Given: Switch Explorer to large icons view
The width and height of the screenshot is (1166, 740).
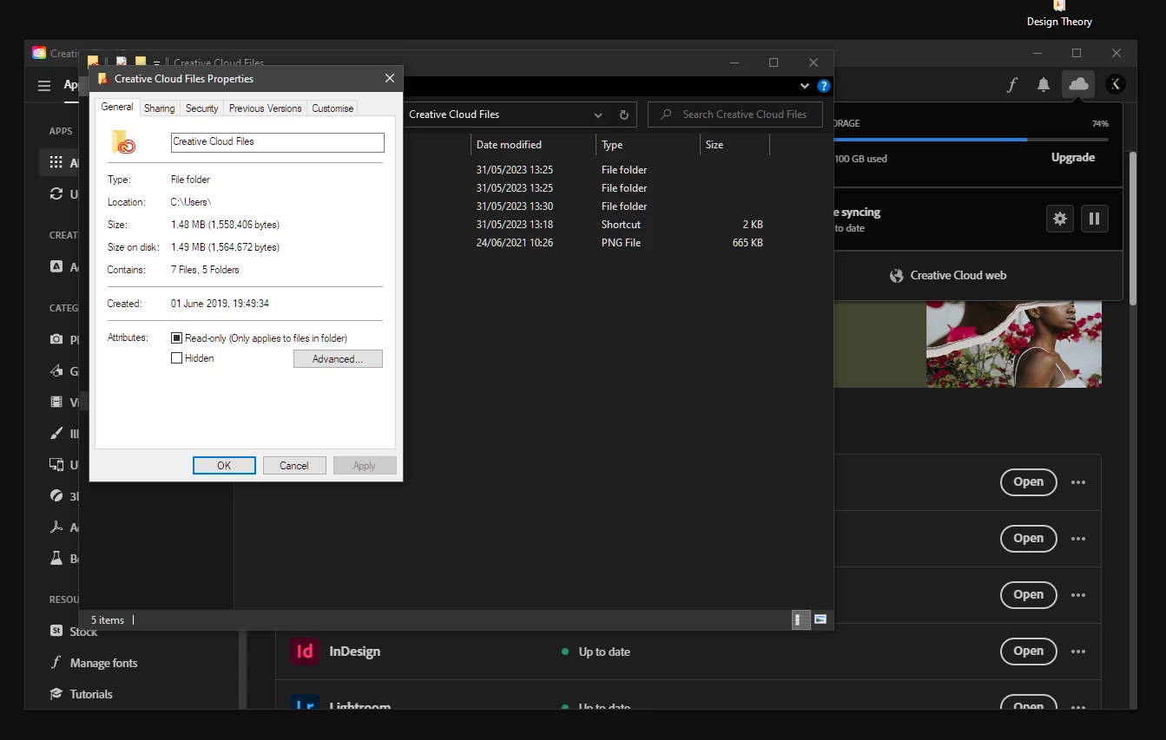Looking at the screenshot, I should click(x=820, y=619).
